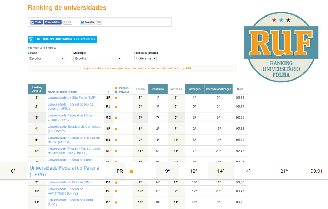Click the nota '96,94' for USP

point(240,98)
